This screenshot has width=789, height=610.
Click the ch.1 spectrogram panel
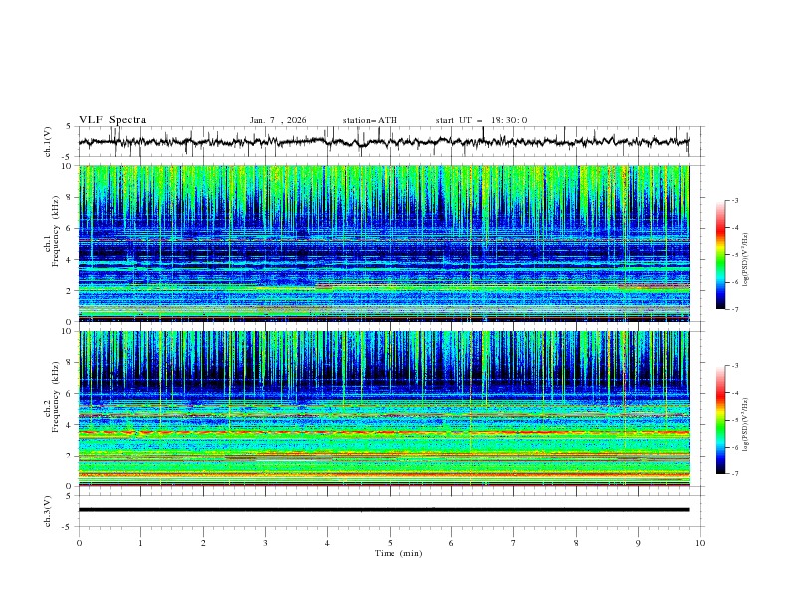(384, 243)
